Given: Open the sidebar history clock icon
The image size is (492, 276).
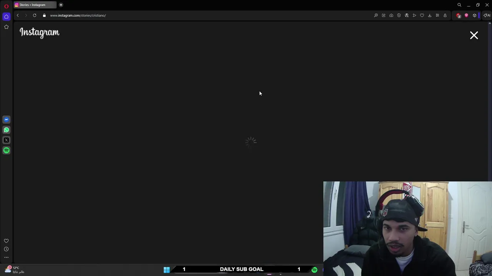Looking at the screenshot, I should (x=6, y=249).
